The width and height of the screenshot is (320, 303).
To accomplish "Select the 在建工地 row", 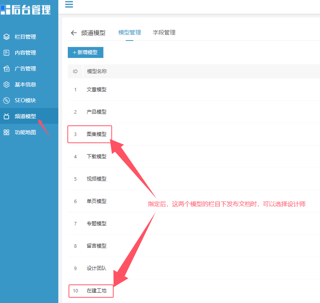I will 194,291.
